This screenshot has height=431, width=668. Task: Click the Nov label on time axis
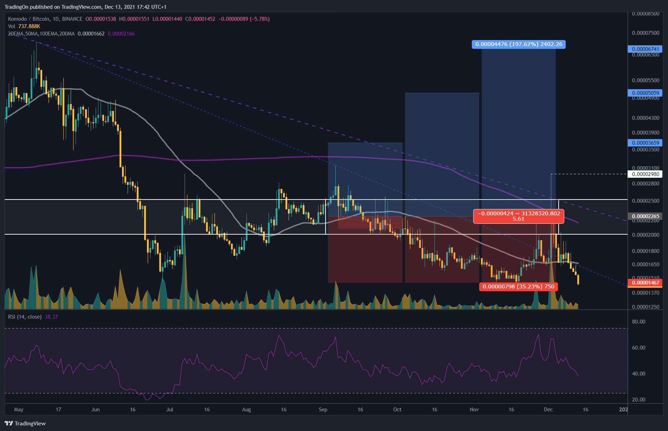click(x=474, y=410)
